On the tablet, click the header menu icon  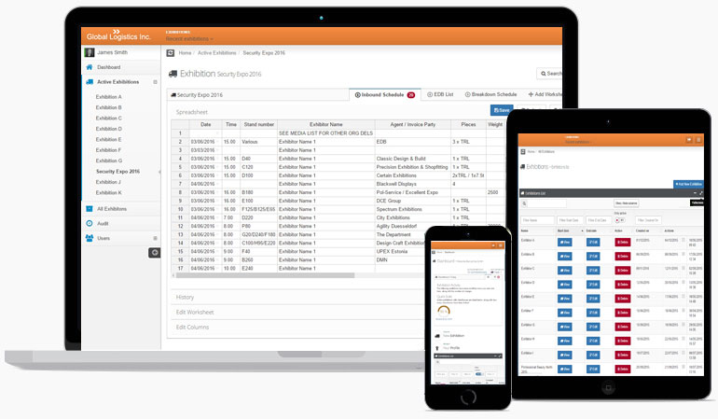coord(698,140)
